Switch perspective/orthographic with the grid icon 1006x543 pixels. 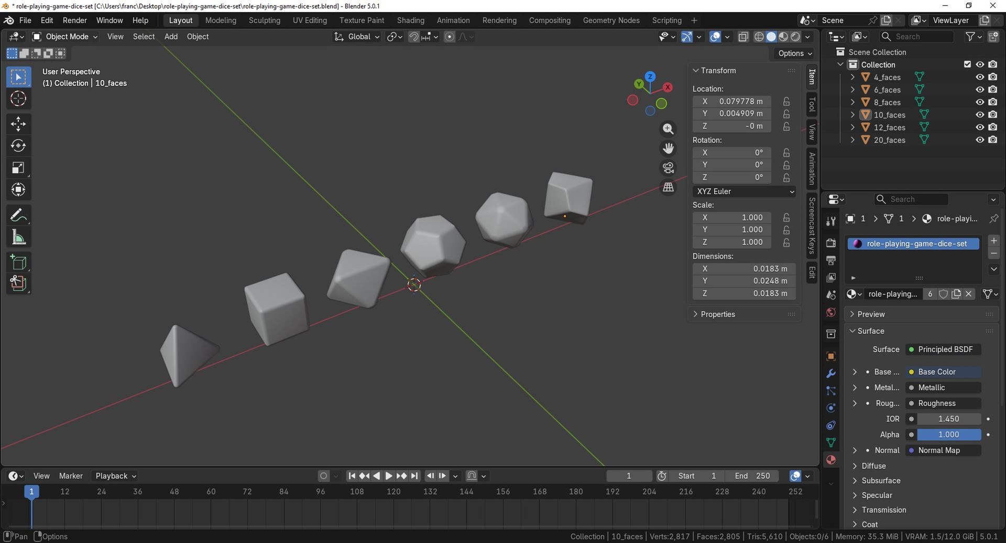(x=668, y=187)
